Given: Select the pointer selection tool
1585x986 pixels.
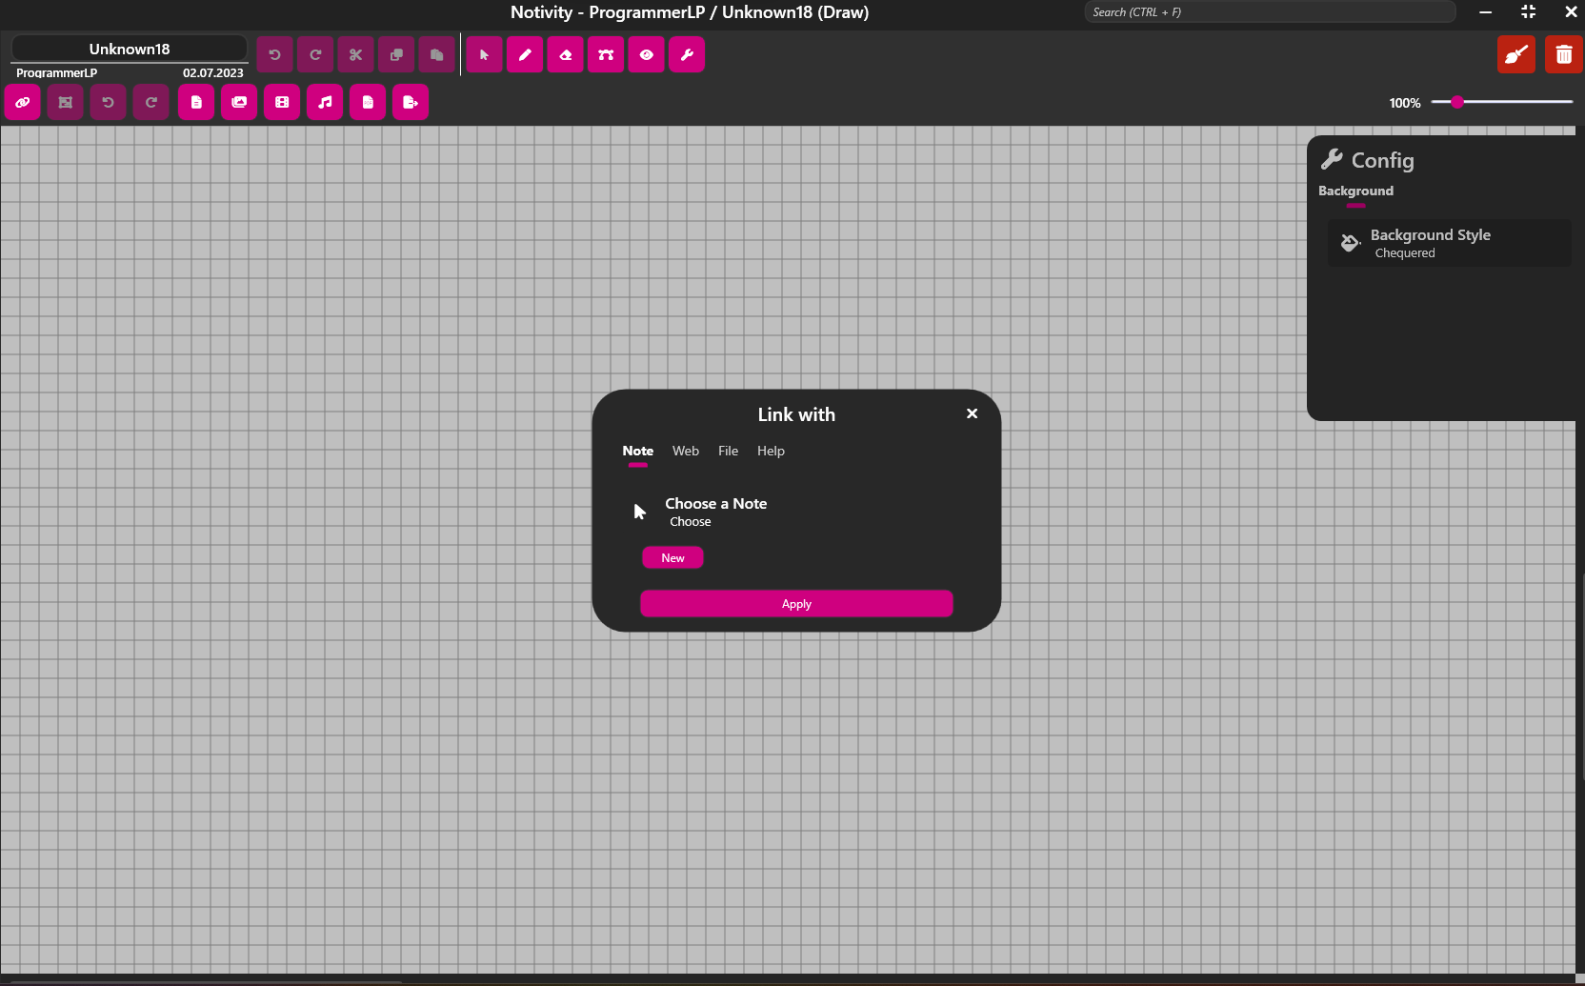Looking at the screenshot, I should (484, 54).
